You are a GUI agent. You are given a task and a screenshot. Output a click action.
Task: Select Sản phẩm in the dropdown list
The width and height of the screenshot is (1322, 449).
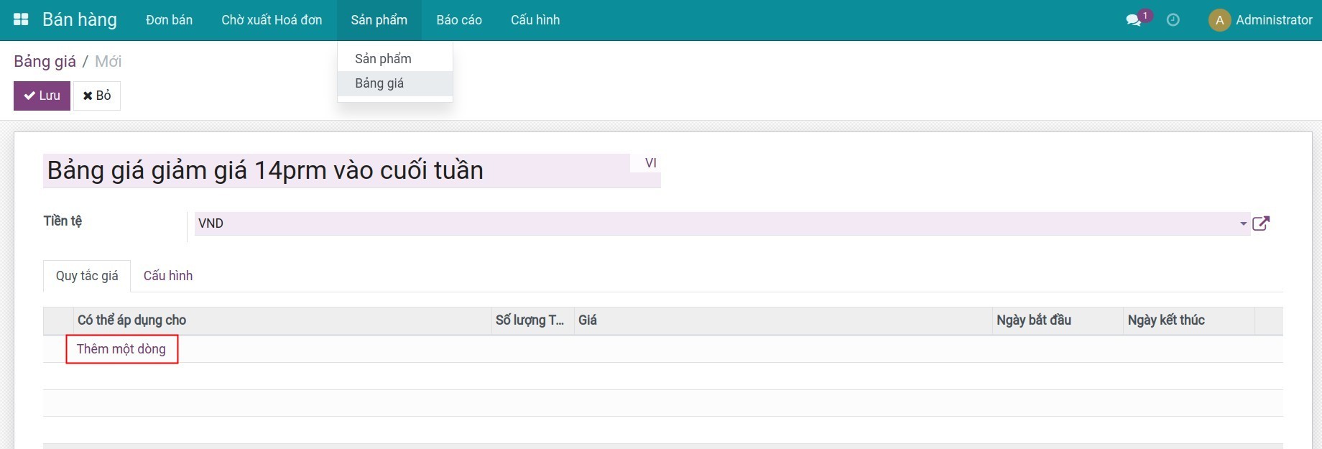(x=383, y=59)
